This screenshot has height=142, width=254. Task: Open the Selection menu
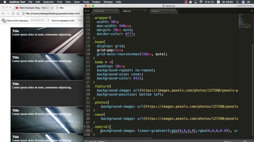click(48, 2)
